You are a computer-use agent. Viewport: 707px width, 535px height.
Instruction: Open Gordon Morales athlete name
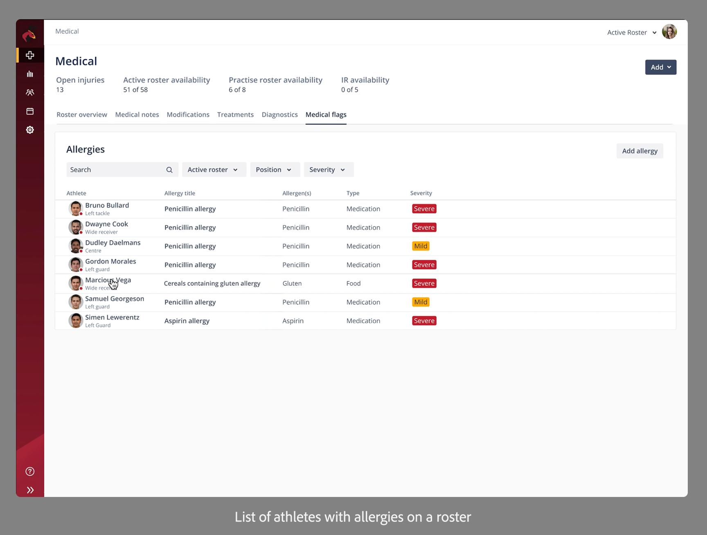point(110,261)
